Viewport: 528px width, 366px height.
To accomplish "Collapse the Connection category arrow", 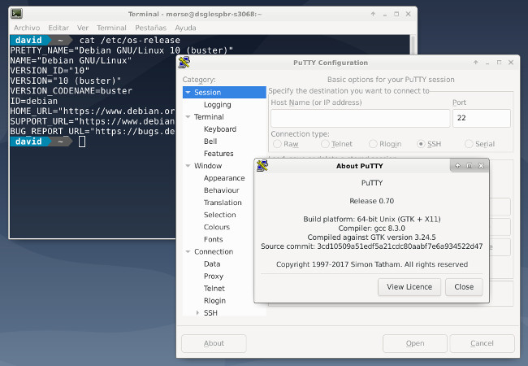I will pos(188,251).
